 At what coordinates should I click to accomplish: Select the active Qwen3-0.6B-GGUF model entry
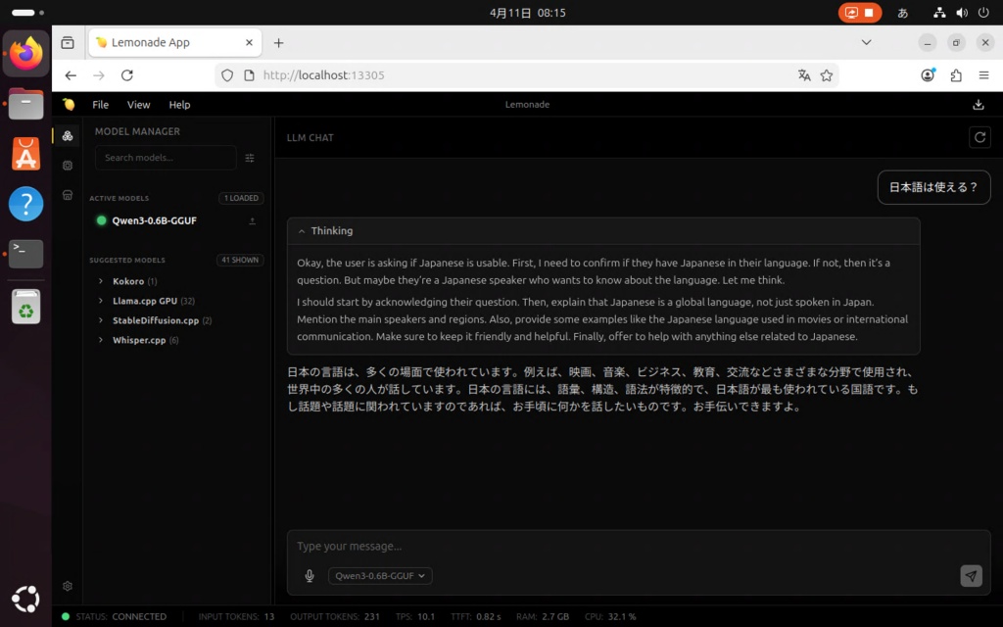[154, 221]
